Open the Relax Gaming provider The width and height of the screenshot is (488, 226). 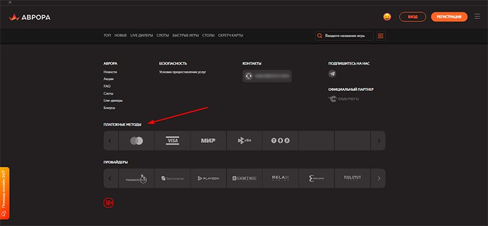280,178
